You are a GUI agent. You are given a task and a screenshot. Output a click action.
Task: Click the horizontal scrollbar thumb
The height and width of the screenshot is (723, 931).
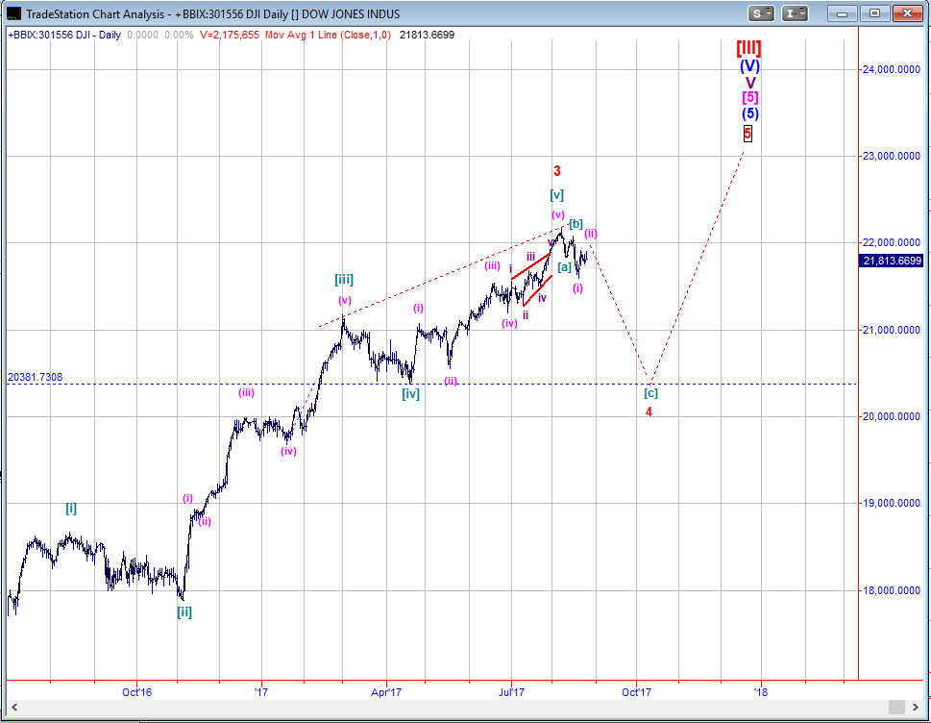896,707
